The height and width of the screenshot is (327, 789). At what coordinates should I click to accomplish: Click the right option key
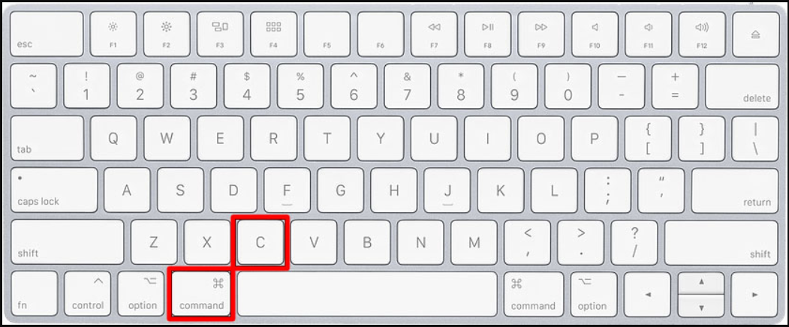(x=594, y=294)
